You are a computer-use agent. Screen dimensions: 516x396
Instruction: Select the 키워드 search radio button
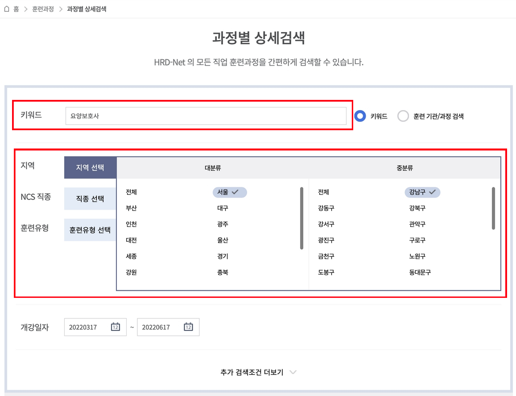pyautogui.click(x=359, y=115)
